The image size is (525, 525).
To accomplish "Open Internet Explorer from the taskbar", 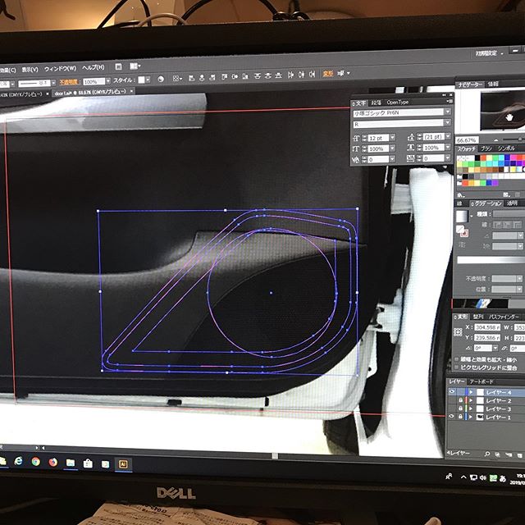I will coord(19,461).
